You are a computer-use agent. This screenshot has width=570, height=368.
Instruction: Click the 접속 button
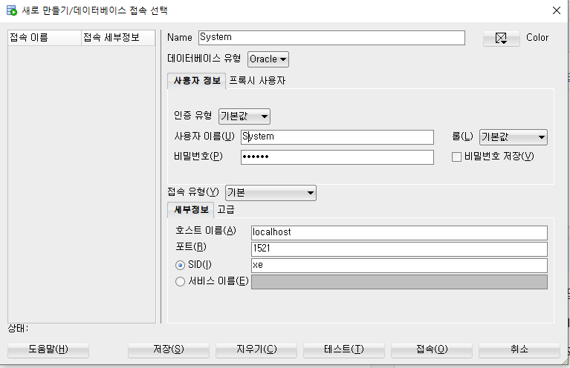tap(432, 349)
